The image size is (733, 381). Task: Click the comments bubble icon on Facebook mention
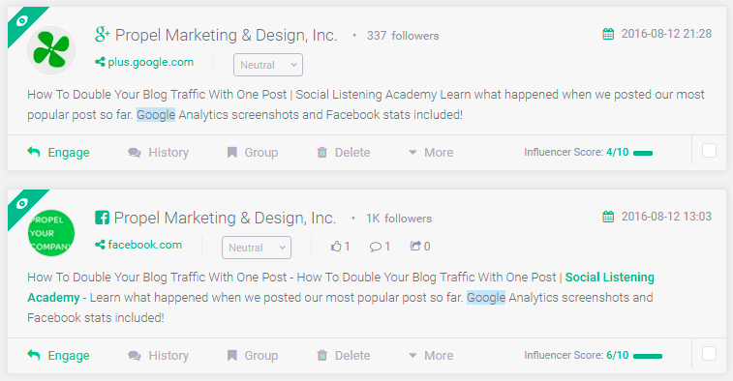375,247
